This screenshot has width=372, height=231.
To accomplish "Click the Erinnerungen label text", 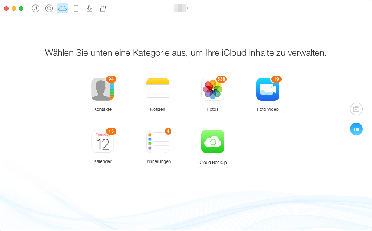I will point(157,161).
